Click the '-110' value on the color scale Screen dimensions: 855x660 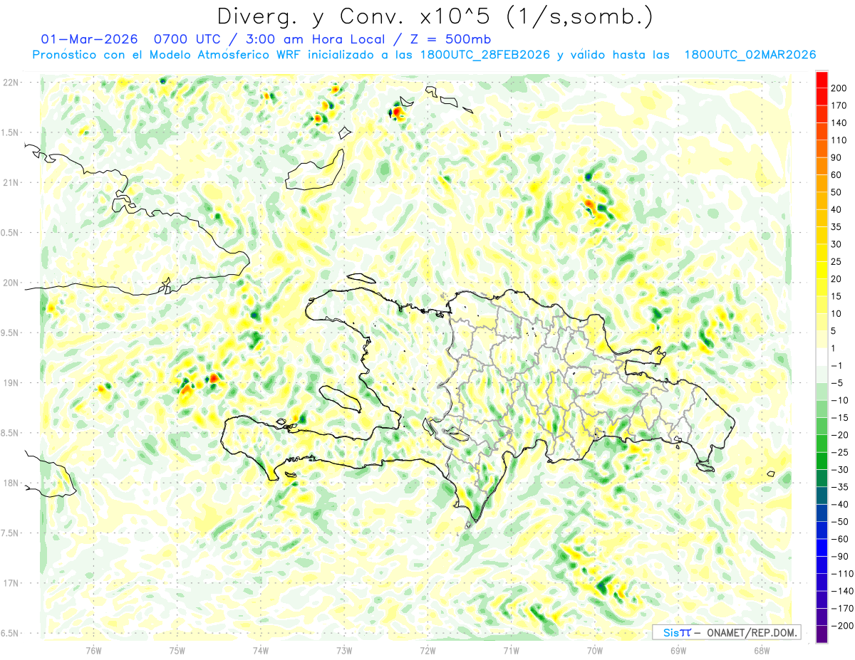[x=842, y=573]
